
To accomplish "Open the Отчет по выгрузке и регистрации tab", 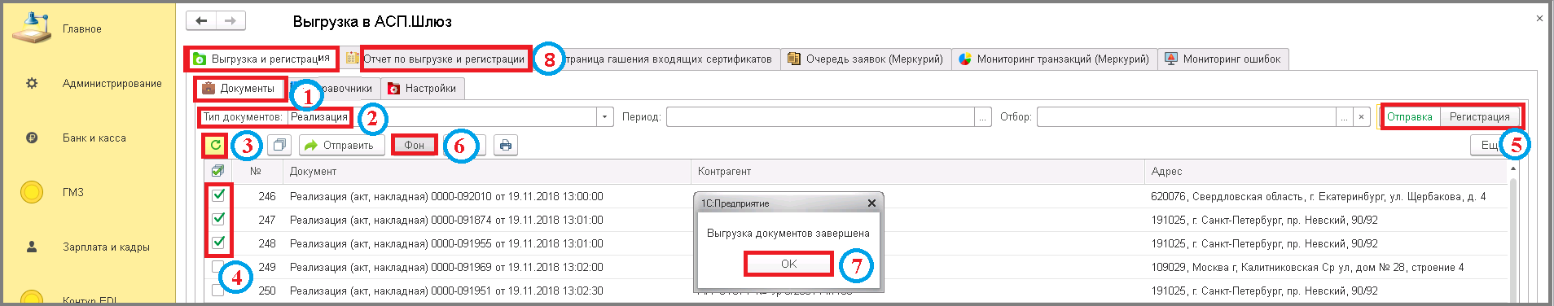I will tap(444, 59).
